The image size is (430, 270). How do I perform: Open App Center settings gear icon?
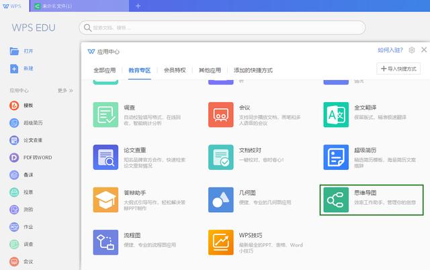[412, 50]
